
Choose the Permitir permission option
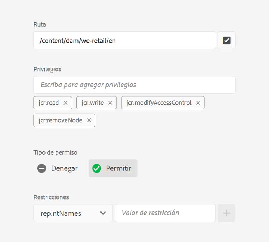(118, 168)
